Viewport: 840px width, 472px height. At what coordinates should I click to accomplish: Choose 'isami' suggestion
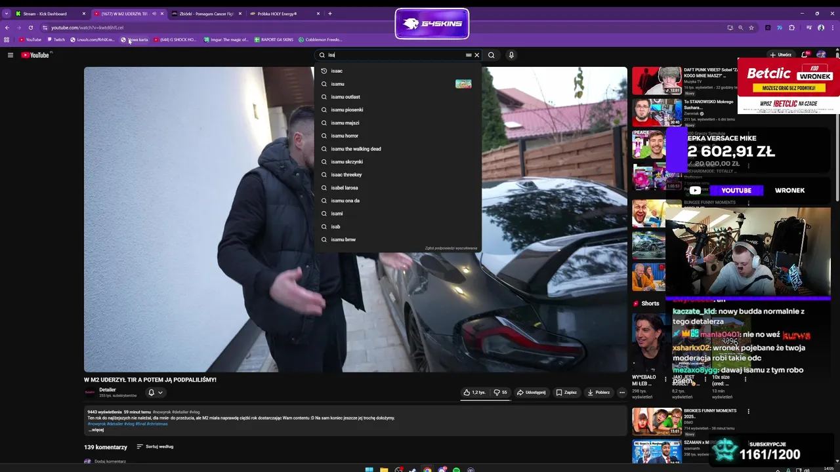tap(398, 214)
